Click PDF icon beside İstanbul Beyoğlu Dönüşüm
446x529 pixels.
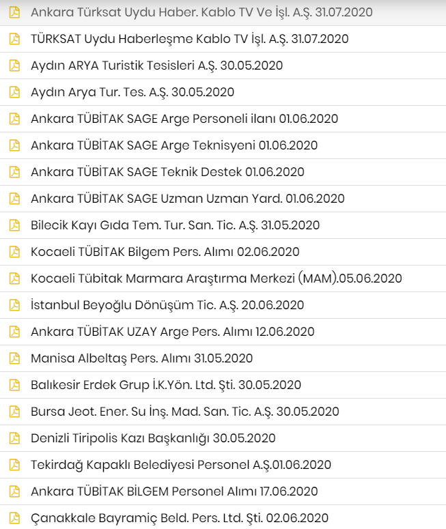click(14, 305)
